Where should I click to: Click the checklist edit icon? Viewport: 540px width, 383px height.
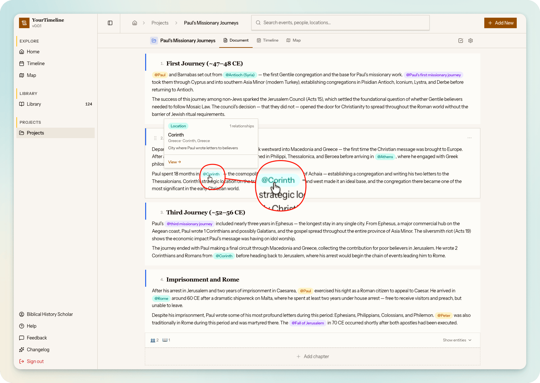(461, 41)
